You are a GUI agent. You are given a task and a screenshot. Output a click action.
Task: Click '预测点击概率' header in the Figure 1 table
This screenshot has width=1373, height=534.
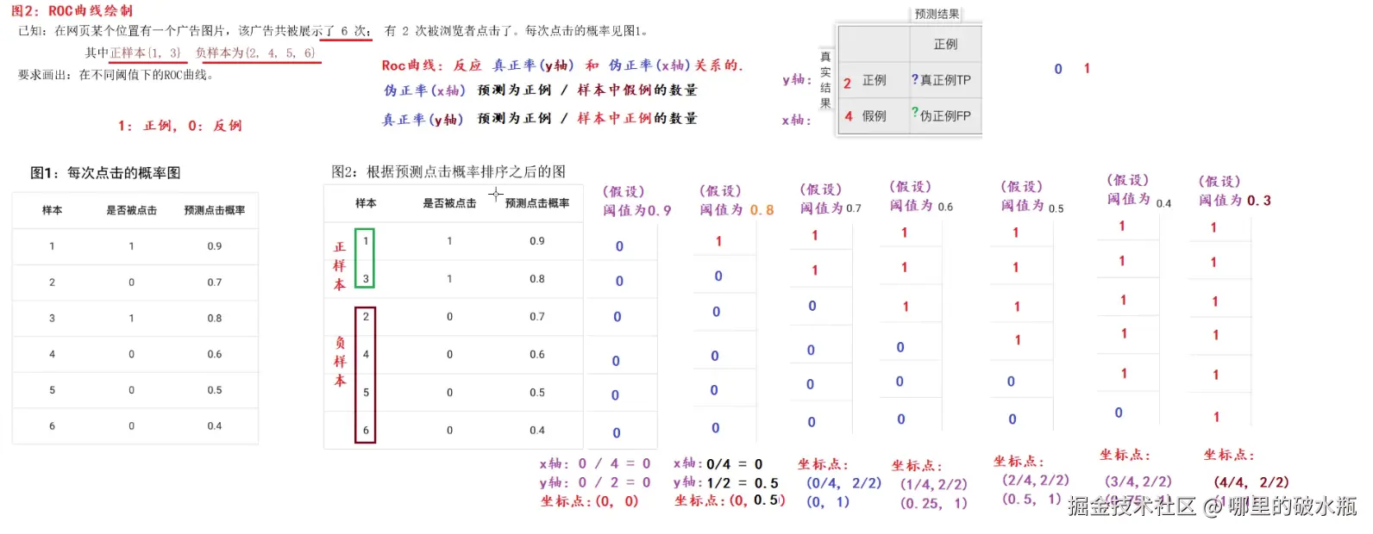click(x=214, y=210)
